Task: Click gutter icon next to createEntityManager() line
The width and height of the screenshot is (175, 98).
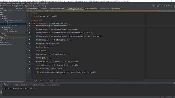Action: pos(30,26)
